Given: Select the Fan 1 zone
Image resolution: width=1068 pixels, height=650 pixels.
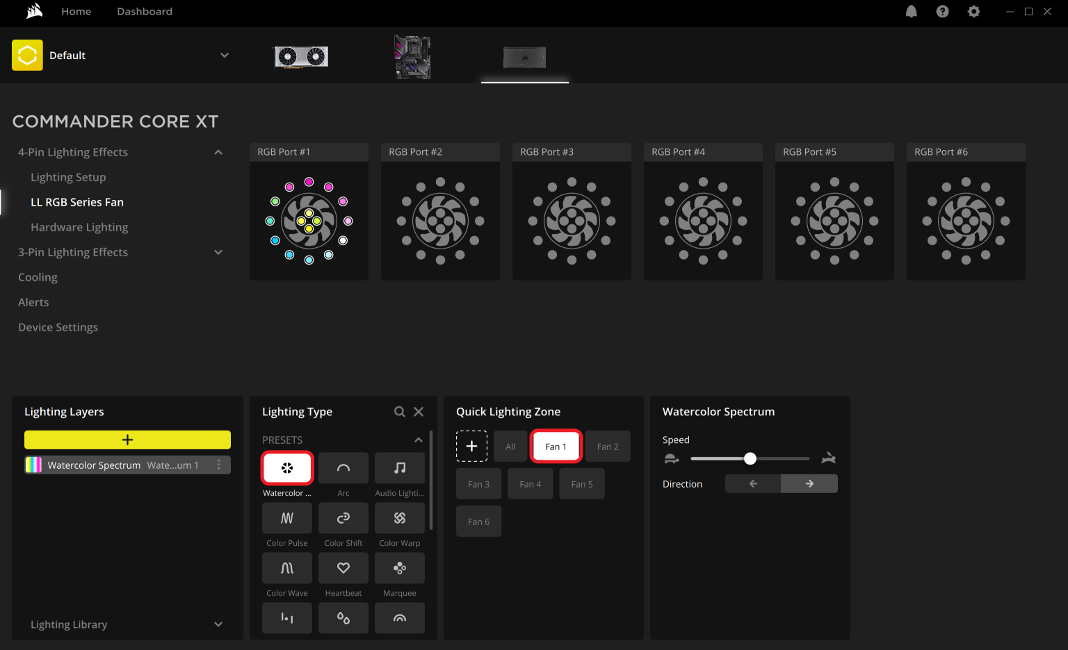Looking at the screenshot, I should point(556,447).
